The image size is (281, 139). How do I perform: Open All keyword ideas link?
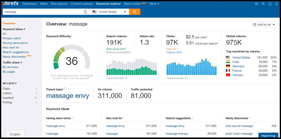[x=4, y=34]
